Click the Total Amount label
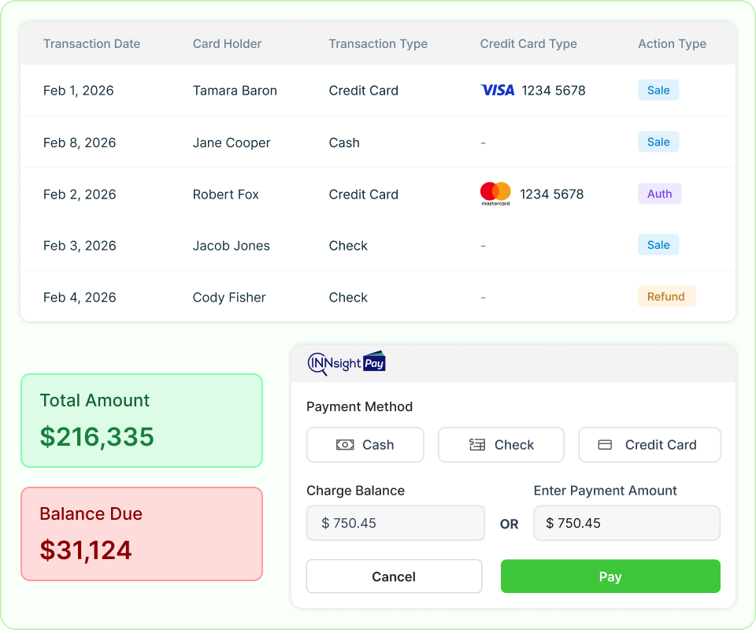The height and width of the screenshot is (630, 756). point(94,401)
